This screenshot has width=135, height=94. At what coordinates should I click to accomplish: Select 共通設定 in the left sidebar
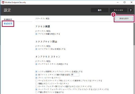click(x=8, y=20)
